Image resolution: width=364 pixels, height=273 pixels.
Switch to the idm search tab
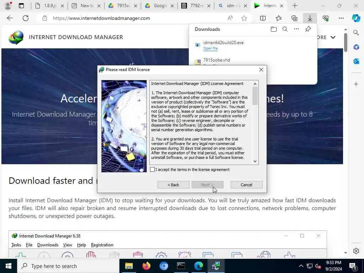point(232,6)
